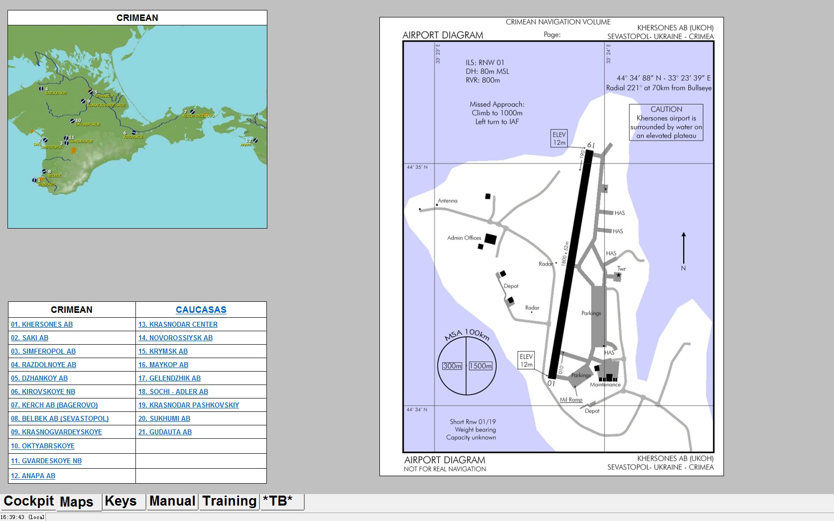The height and width of the screenshot is (521, 834).
Task: Open 04. RAZDOLNOYE AB airport diagram
Action: [44, 365]
